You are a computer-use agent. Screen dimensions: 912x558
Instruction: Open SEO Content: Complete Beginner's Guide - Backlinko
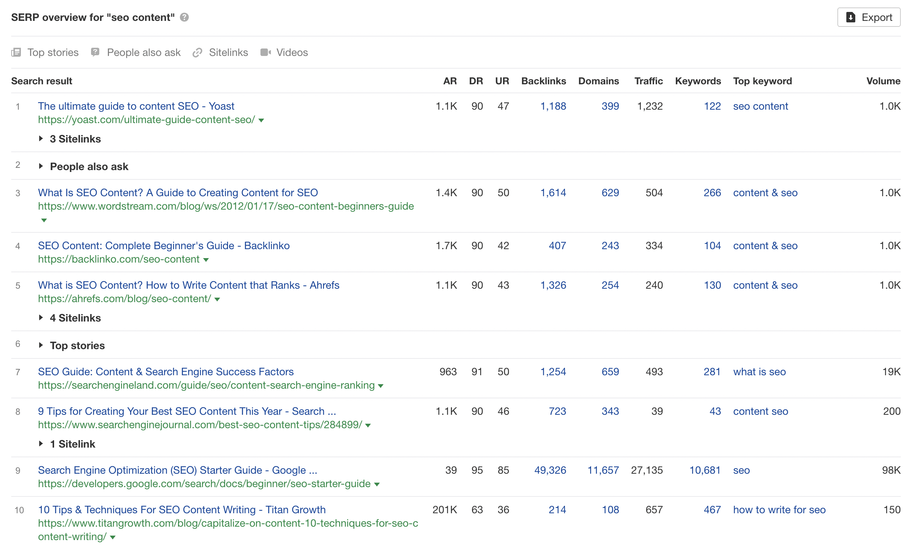click(164, 245)
